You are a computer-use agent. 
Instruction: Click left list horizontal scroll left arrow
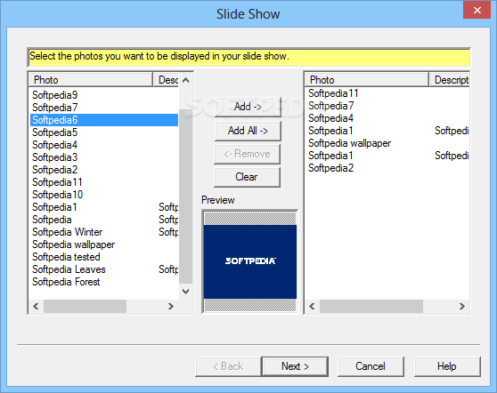pyautogui.click(x=36, y=306)
